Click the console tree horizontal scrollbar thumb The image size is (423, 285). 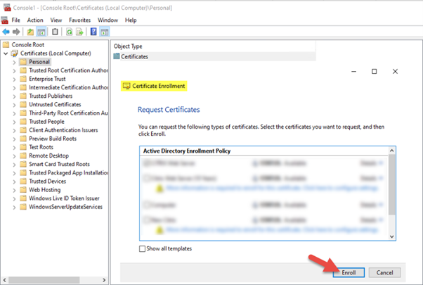[x=44, y=280]
